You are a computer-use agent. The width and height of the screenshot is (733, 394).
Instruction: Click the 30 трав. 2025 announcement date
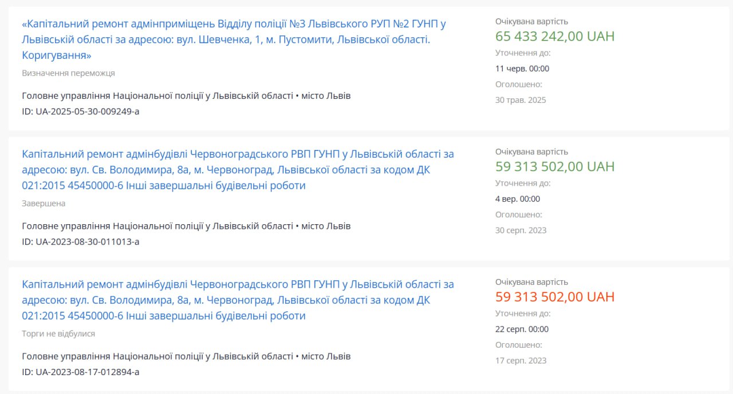click(x=521, y=100)
